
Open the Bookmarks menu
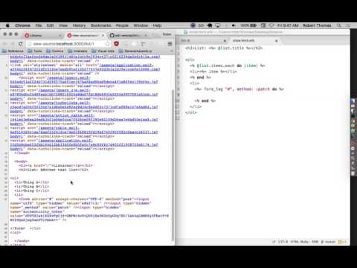pos(101,25)
